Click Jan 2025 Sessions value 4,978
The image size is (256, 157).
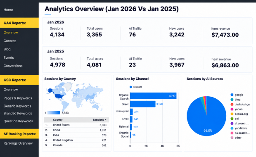57,65
